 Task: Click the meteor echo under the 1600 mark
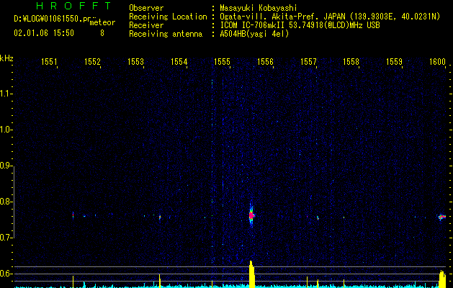coord(441,217)
